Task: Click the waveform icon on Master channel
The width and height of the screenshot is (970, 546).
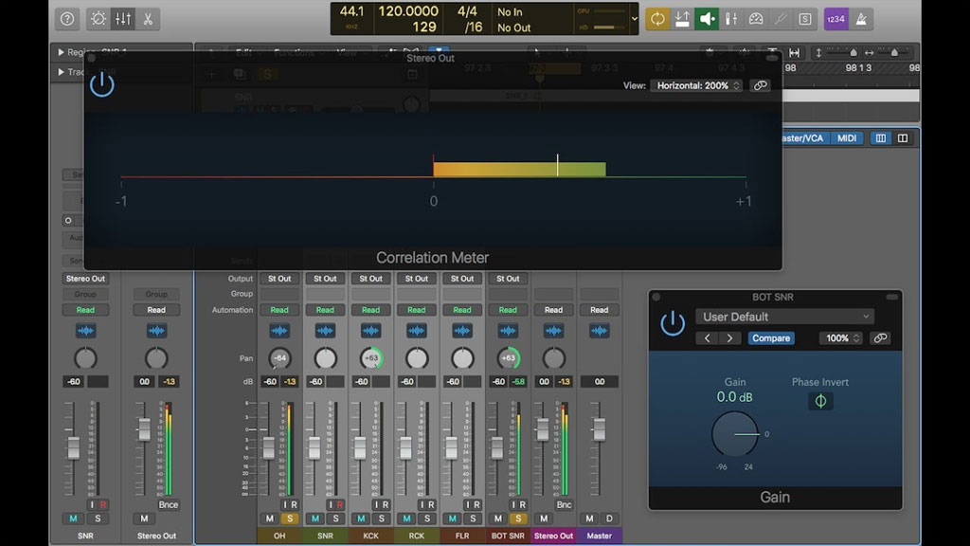Action: tap(599, 331)
